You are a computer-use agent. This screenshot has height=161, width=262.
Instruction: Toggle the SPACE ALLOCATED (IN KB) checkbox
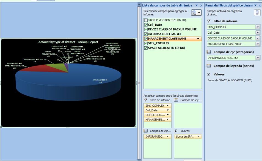[x=146, y=48]
